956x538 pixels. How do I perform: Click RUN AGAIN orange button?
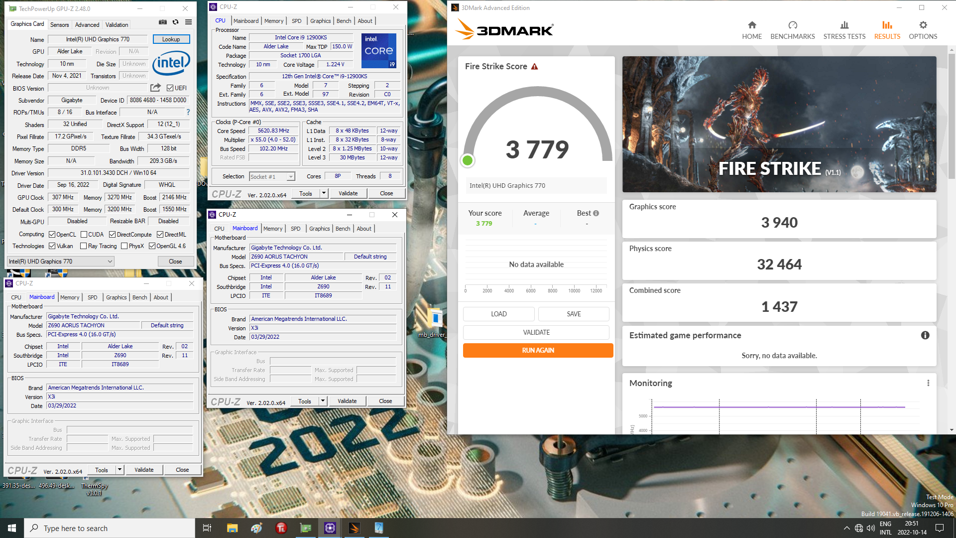(x=538, y=350)
